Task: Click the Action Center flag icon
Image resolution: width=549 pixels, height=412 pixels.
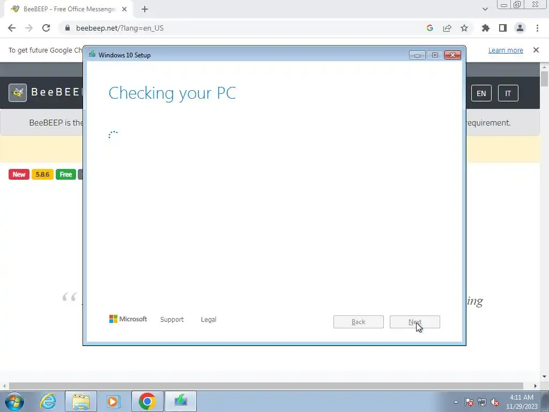Action: tap(469, 402)
